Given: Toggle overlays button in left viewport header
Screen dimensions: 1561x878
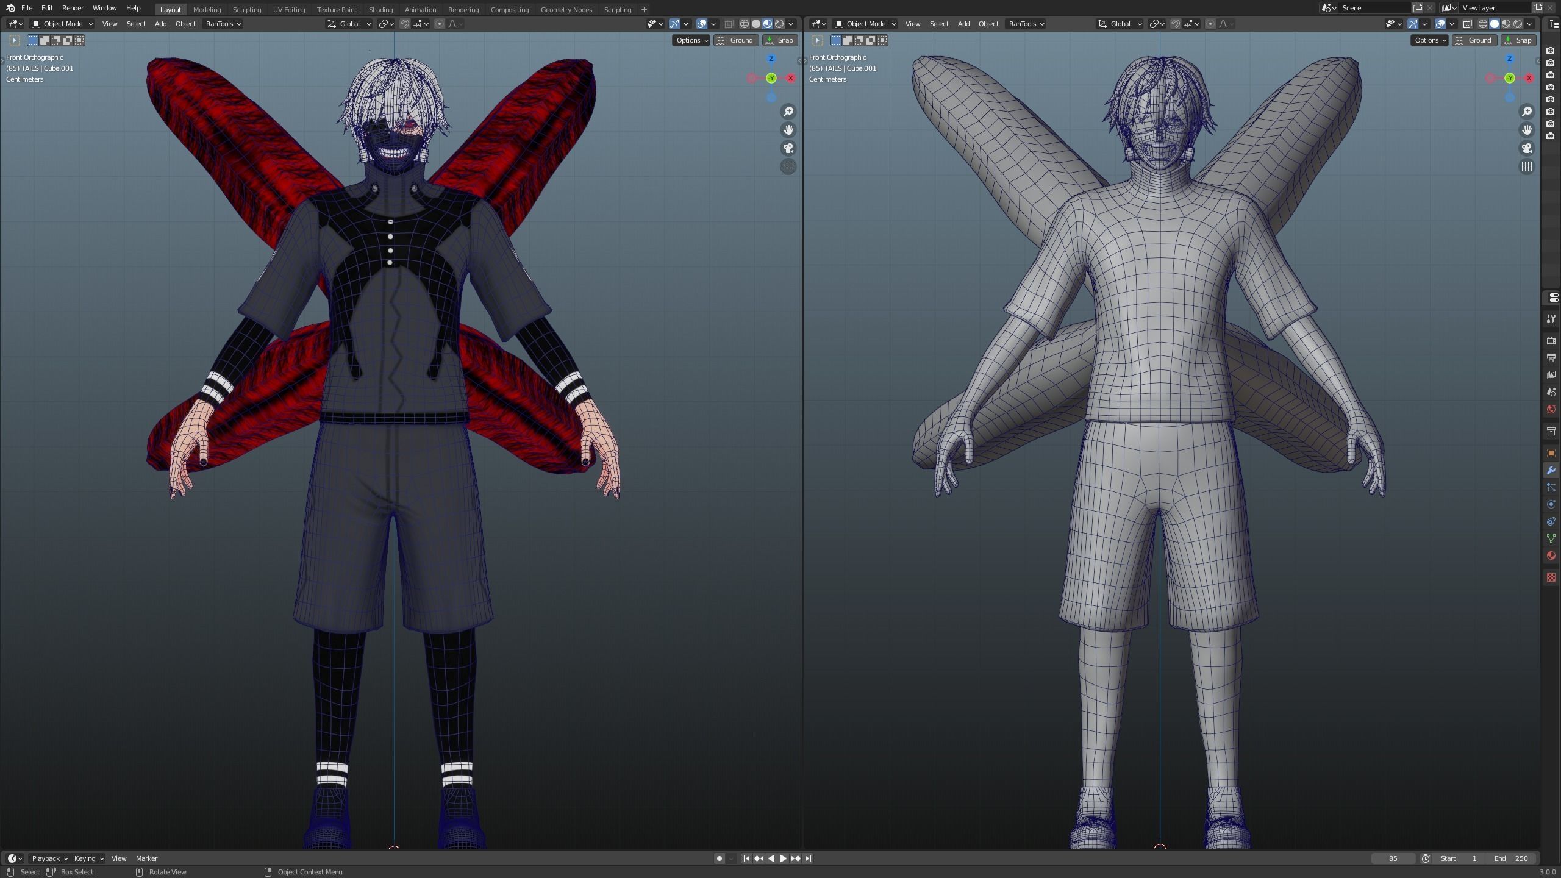Looking at the screenshot, I should (702, 24).
